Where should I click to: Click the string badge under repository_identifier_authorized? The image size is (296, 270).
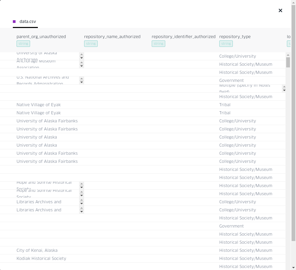click(158, 43)
